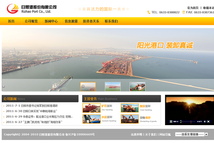
Task: Select the Cement Handling image icon
Action: (92, 119)
